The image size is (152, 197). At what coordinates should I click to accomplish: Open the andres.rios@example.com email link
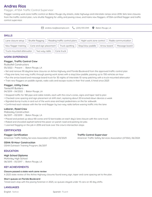[x=57, y=28]
